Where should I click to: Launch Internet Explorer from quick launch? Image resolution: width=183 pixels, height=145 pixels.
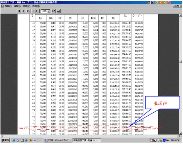point(14,140)
